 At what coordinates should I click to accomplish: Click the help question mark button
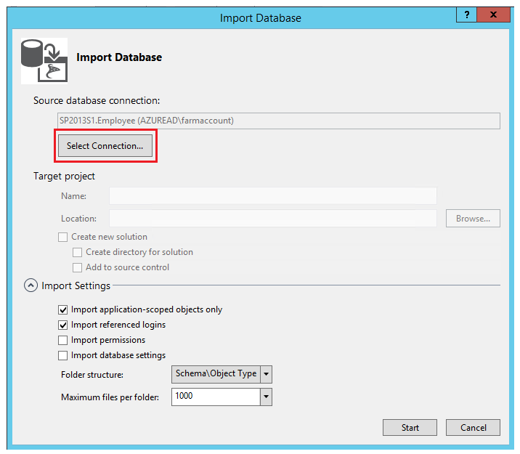point(466,15)
